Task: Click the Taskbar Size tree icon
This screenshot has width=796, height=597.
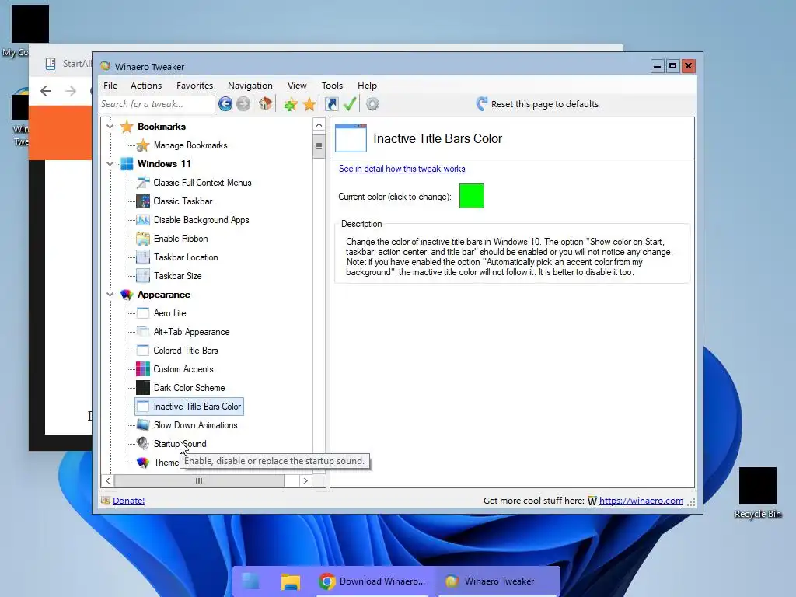Action: [143, 276]
